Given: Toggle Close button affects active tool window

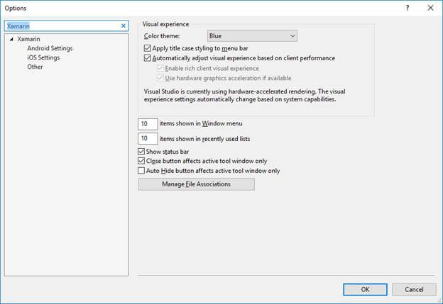Looking at the screenshot, I should (x=141, y=161).
